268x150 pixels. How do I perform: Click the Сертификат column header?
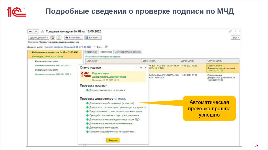tap(113, 61)
